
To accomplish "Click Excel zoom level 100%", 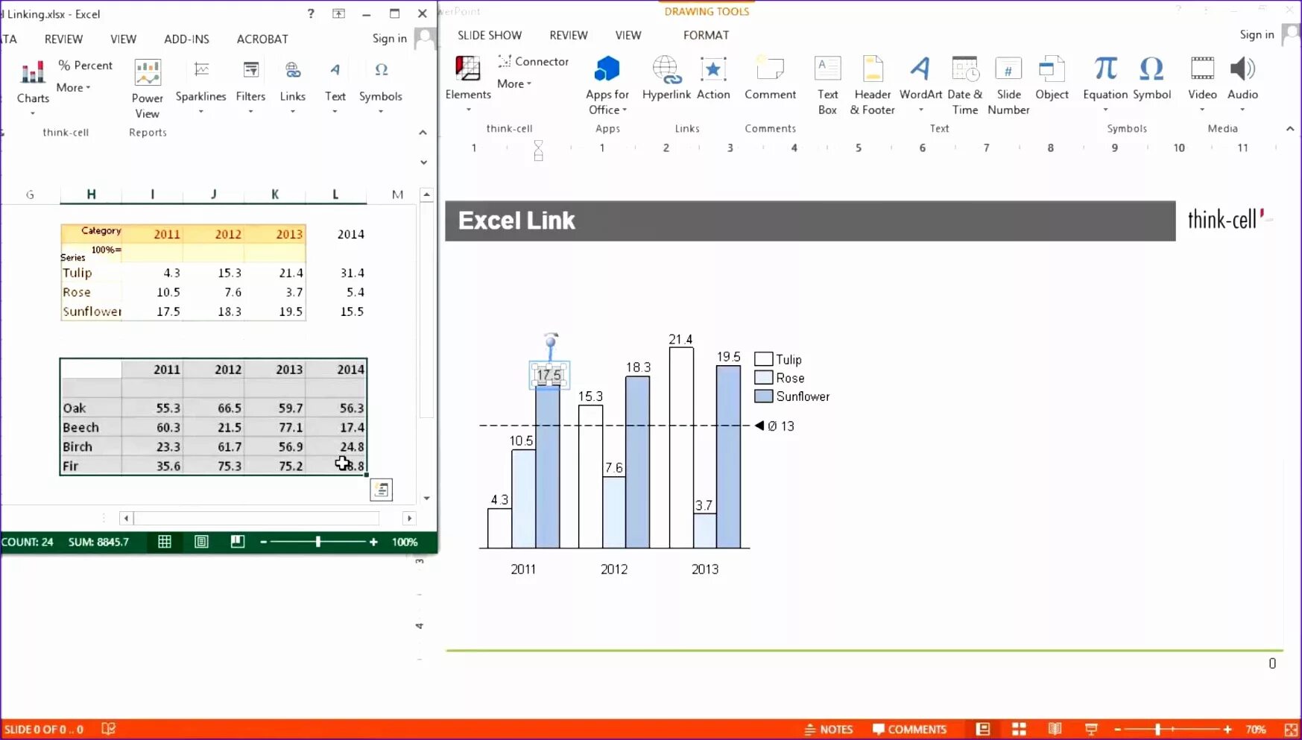I will coord(405,542).
